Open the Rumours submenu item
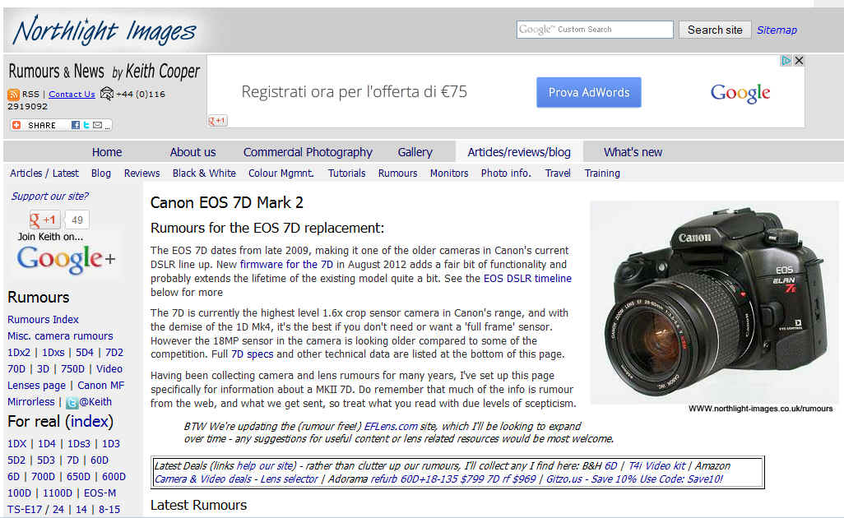The image size is (844, 518). pyautogui.click(x=398, y=173)
